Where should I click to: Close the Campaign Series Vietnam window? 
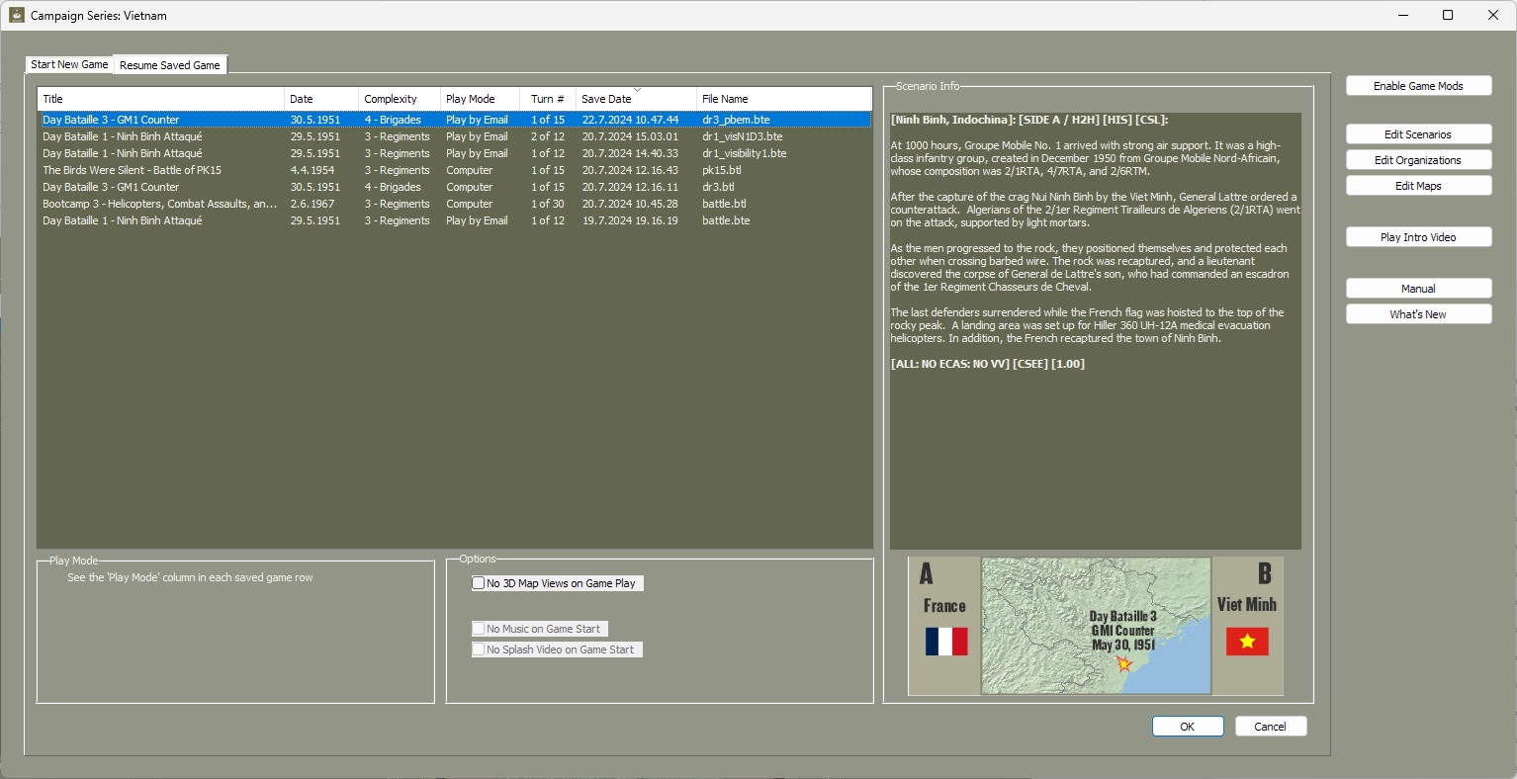pyautogui.click(x=1493, y=15)
